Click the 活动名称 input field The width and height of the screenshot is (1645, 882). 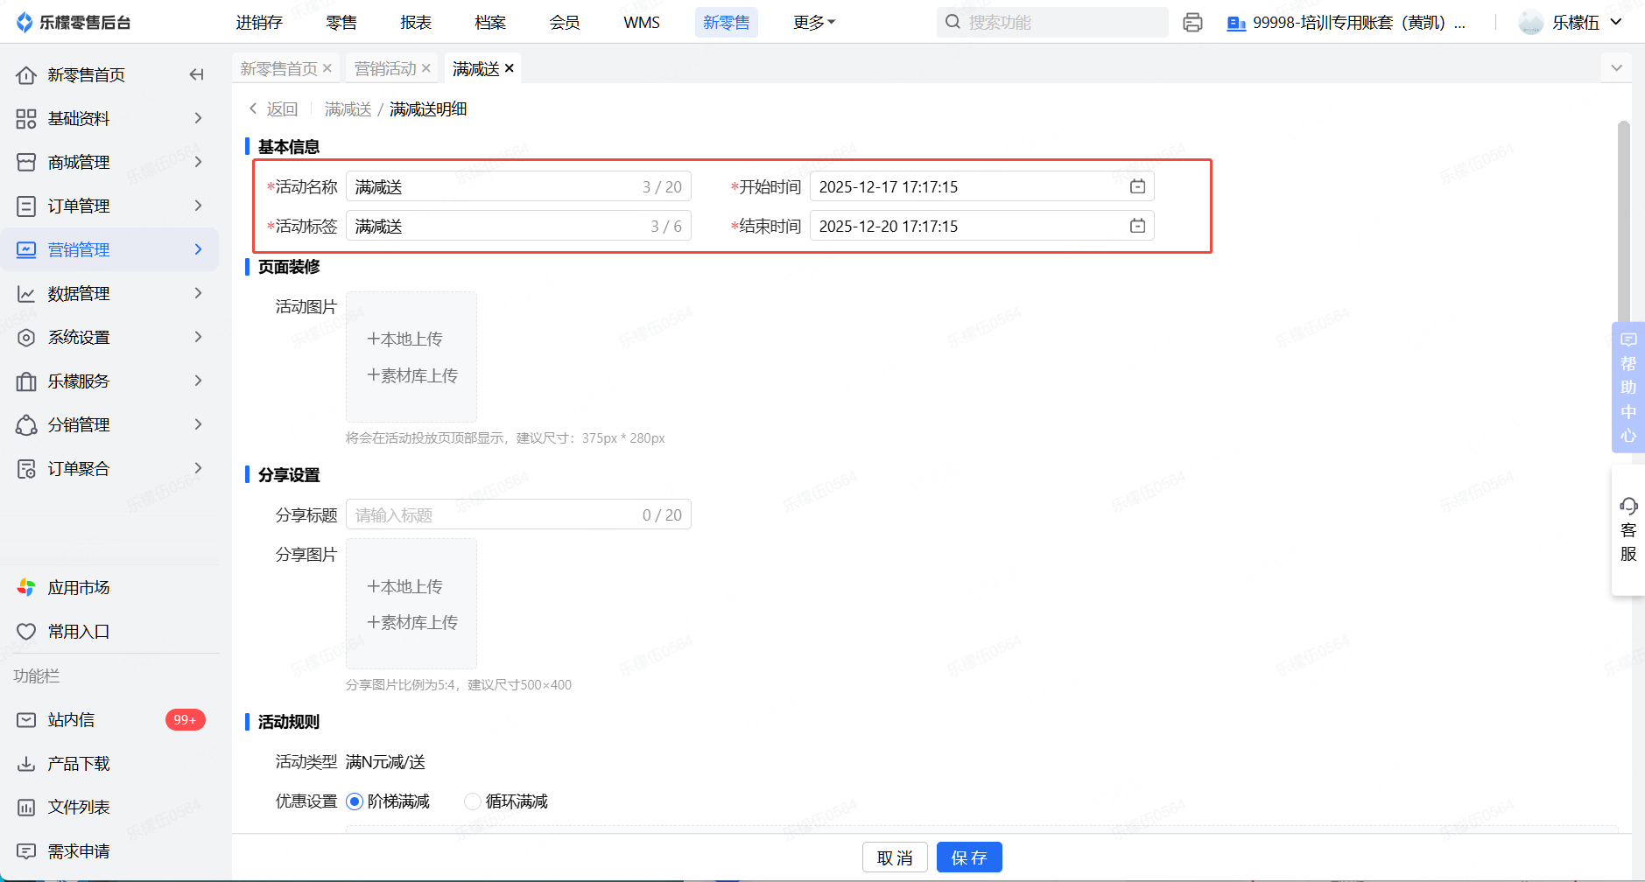[x=518, y=186]
